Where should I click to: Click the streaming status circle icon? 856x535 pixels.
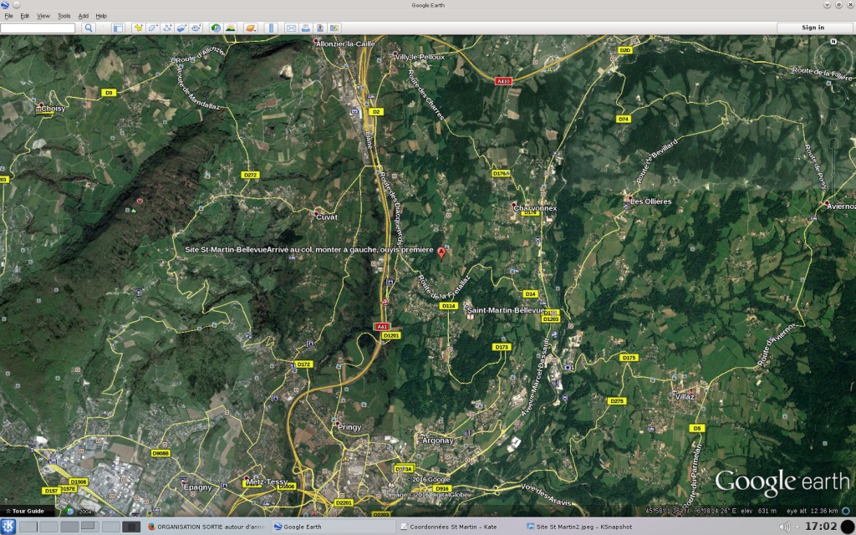(x=847, y=511)
